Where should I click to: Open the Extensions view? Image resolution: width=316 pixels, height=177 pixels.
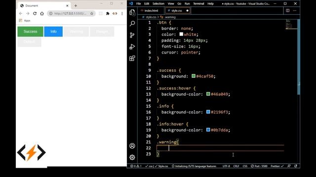click(132, 58)
